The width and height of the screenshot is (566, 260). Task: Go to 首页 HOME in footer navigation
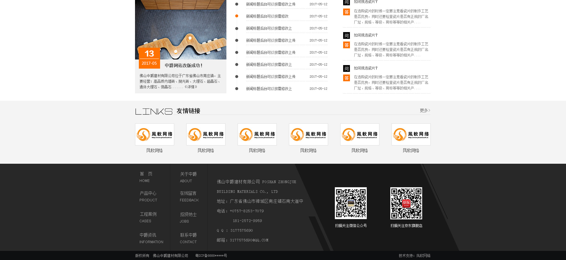(x=146, y=177)
